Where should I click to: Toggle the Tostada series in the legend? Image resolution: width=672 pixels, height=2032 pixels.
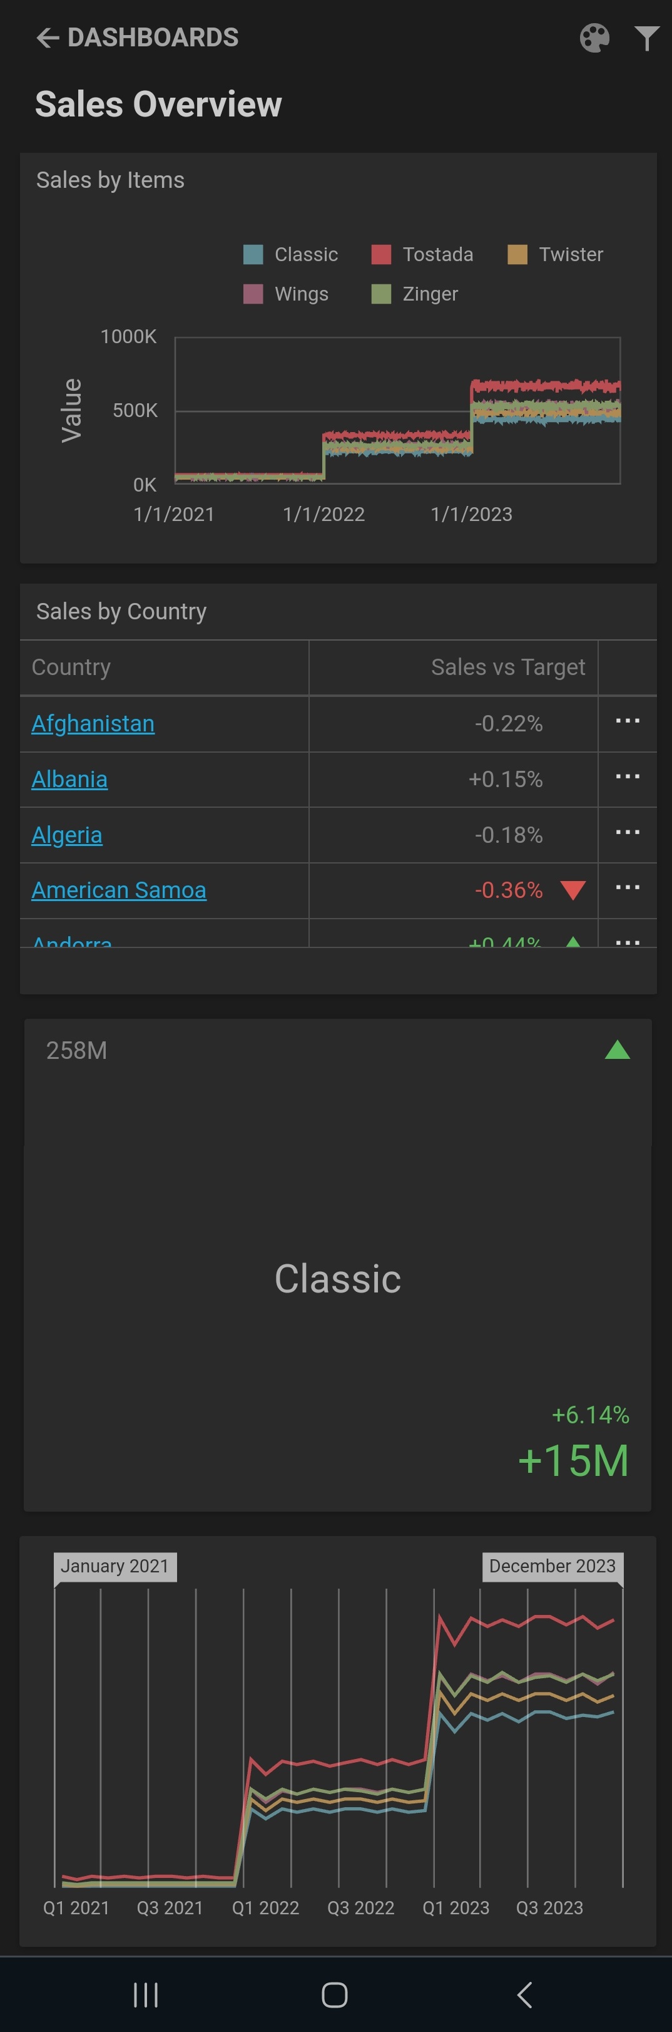423,255
